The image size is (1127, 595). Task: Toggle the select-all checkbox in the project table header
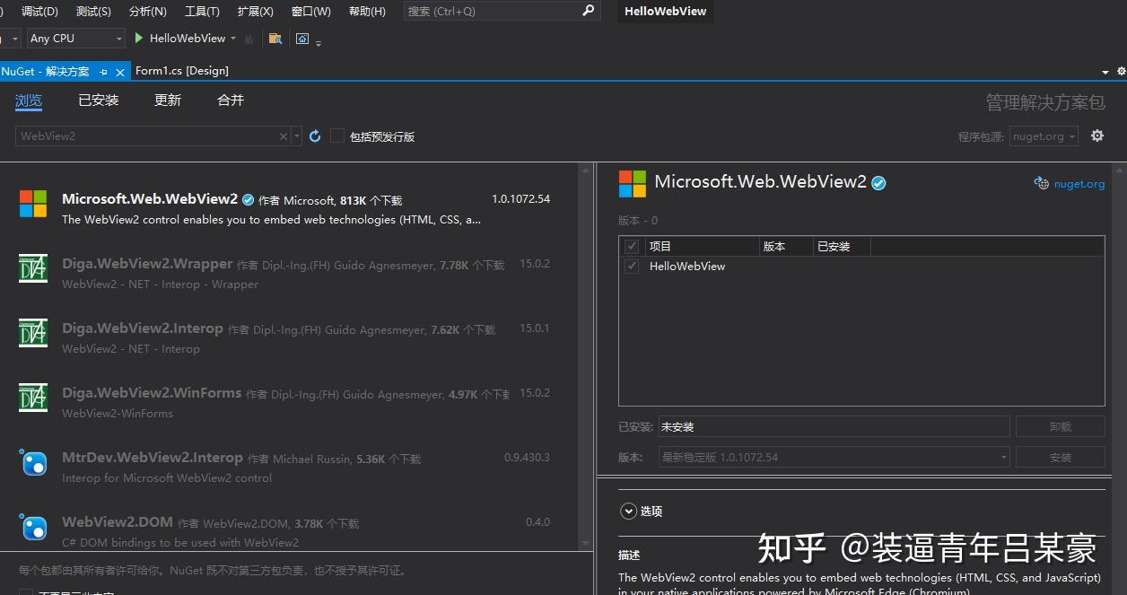pos(632,245)
